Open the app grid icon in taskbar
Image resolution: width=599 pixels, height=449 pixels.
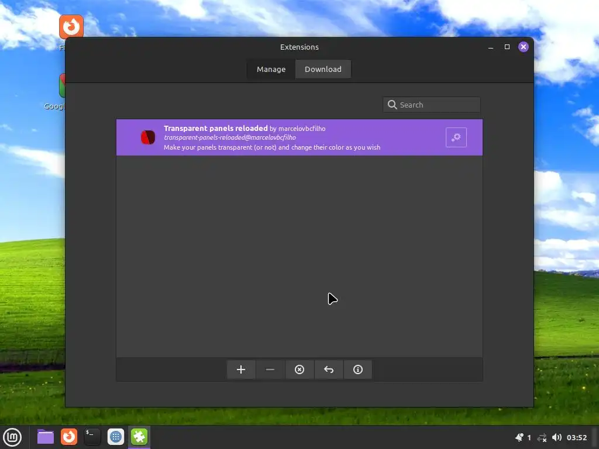[x=116, y=437]
